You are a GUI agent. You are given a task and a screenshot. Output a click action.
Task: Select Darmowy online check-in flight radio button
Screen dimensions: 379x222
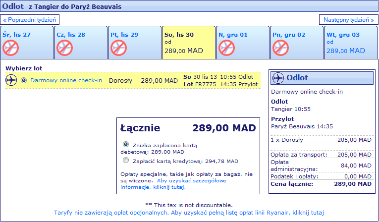(x=24, y=80)
